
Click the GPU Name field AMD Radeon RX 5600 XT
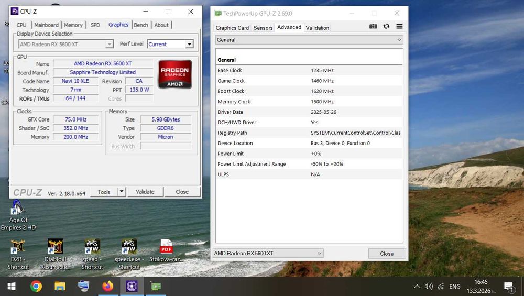point(103,63)
